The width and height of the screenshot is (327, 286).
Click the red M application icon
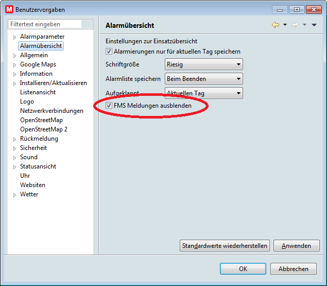click(9, 9)
